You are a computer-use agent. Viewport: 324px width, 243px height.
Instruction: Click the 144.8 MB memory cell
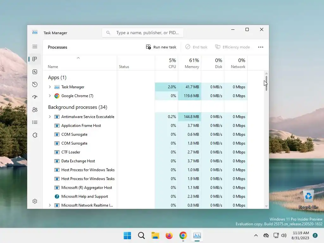[x=190, y=117]
